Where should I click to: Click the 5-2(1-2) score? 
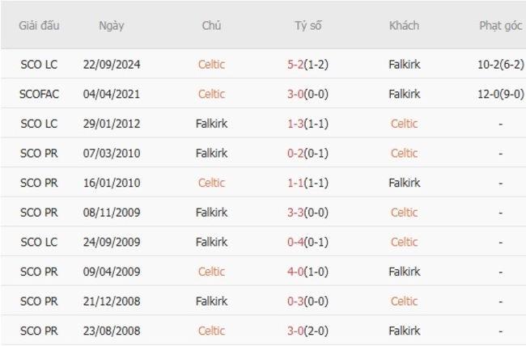coord(308,64)
